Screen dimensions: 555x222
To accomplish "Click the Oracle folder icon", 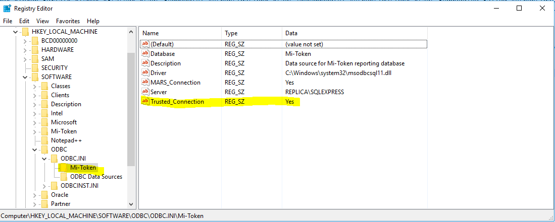I will coord(44,195).
